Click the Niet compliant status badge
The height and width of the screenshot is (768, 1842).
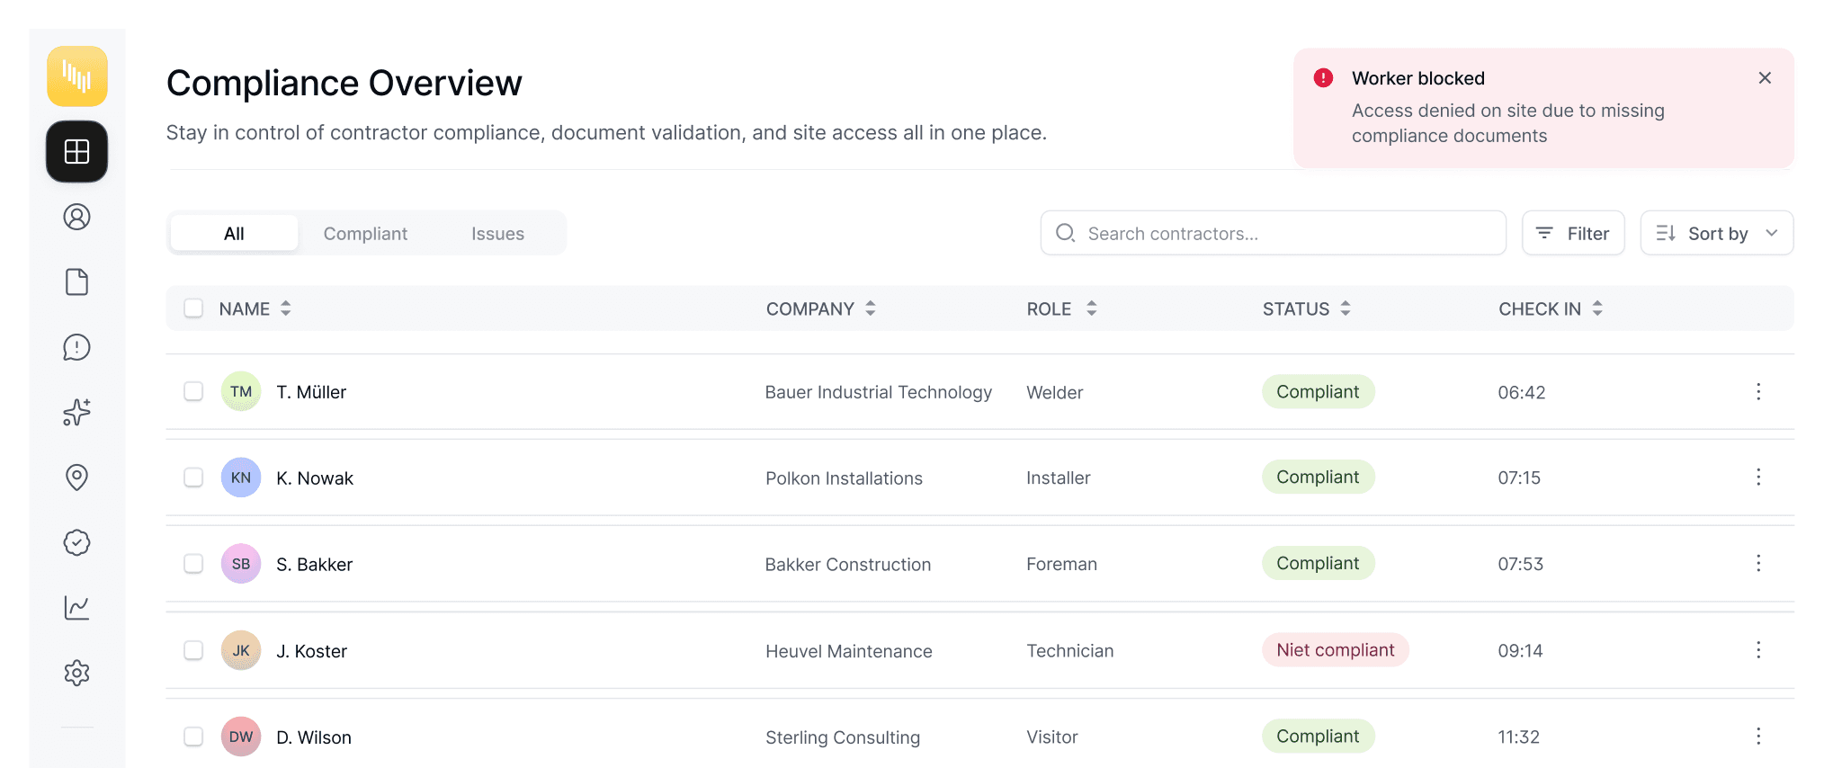[1336, 649]
